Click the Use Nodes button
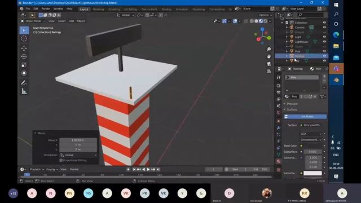The image size is (361, 203). point(305,117)
